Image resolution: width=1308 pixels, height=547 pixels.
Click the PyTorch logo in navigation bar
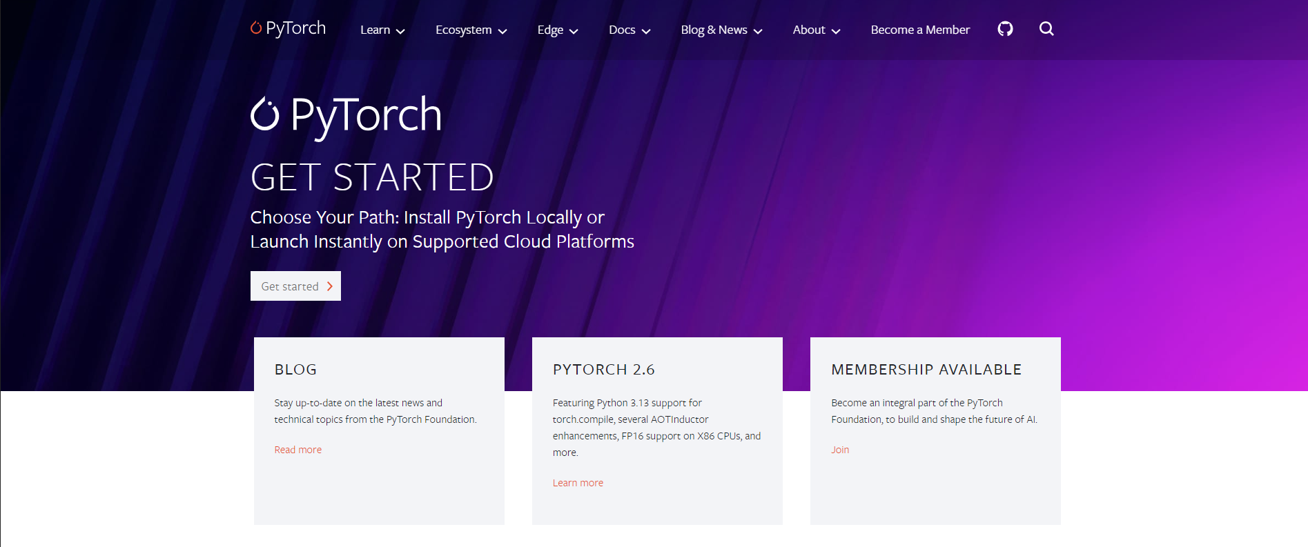(x=288, y=28)
